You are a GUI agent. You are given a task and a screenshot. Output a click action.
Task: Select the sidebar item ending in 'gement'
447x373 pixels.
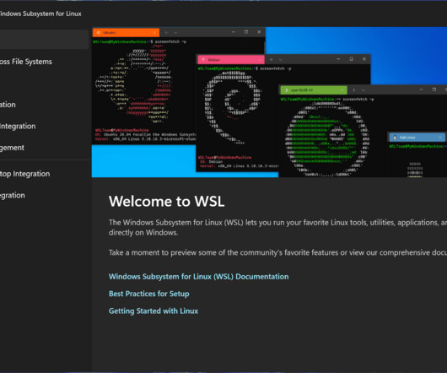[44, 148]
